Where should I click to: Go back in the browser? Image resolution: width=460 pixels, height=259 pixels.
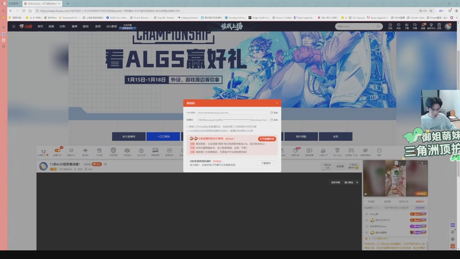click(x=11, y=11)
